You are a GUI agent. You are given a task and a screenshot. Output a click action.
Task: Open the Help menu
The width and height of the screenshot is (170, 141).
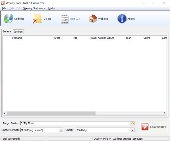pos(51,8)
